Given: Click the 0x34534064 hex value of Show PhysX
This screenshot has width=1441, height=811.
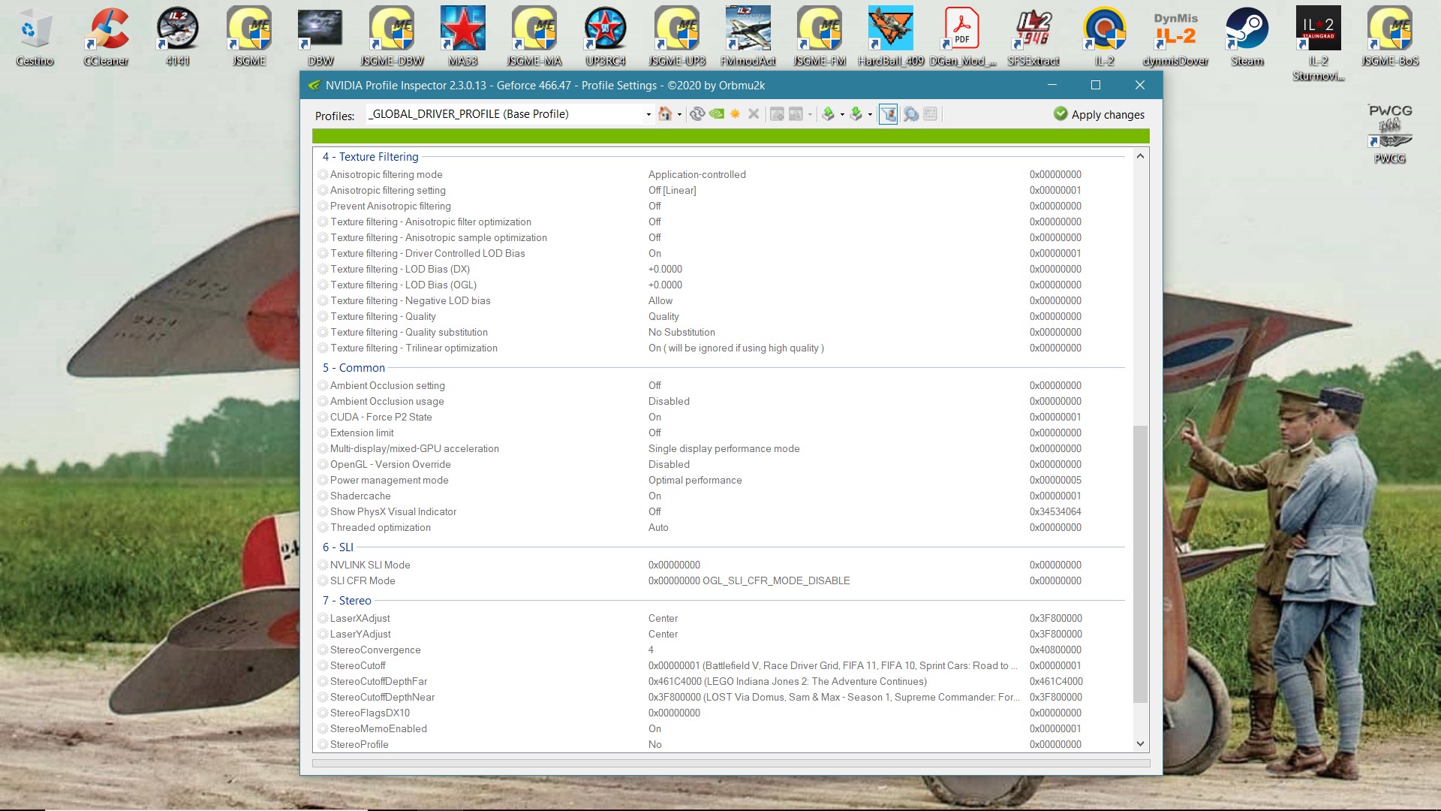Looking at the screenshot, I should coord(1055,511).
